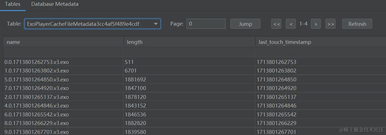Click length value 1881692

pyautogui.click(x=189, y=79)
